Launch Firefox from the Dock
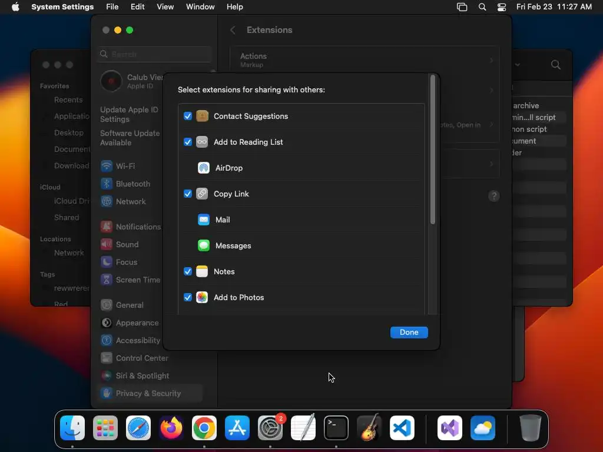 click(171, 428)
